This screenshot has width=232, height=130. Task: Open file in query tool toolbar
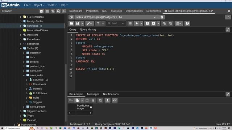click(x=71, y=23)
